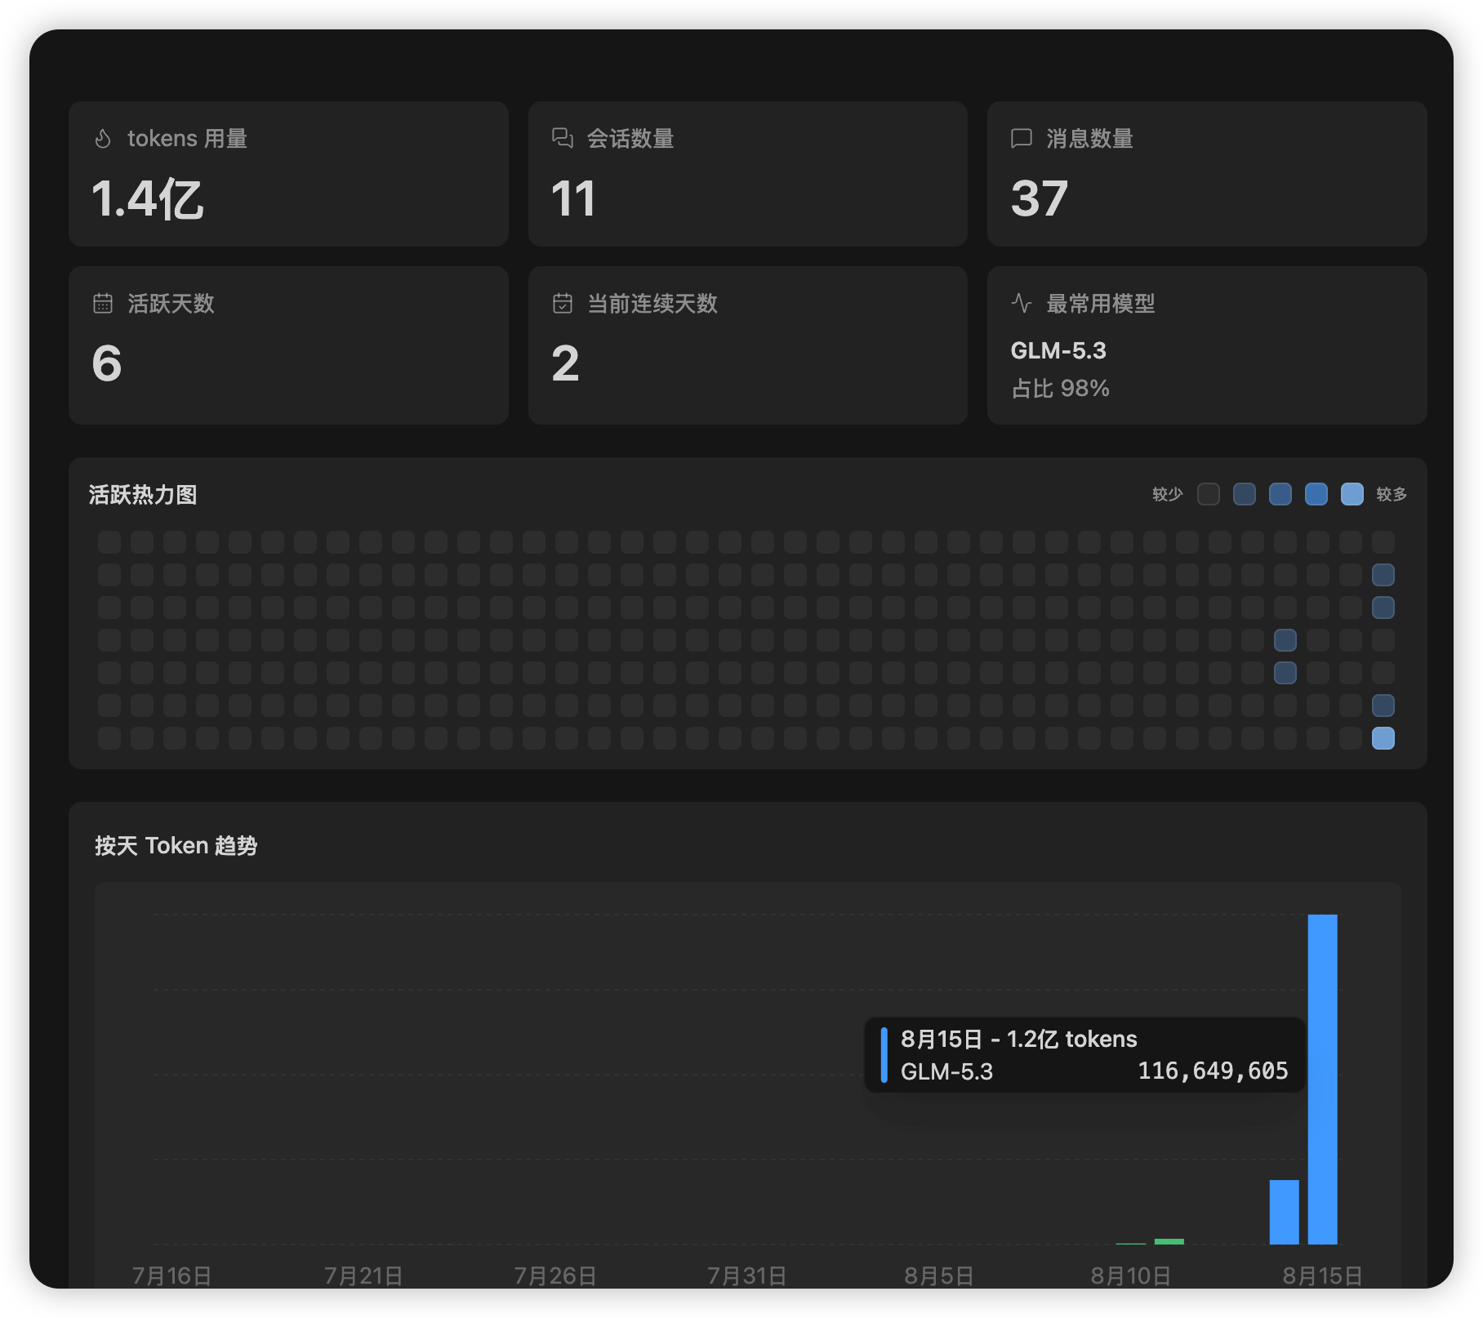Click the message count value "37"
This screenshot has width=1483, height=1318.
[x=1040, y=198]
